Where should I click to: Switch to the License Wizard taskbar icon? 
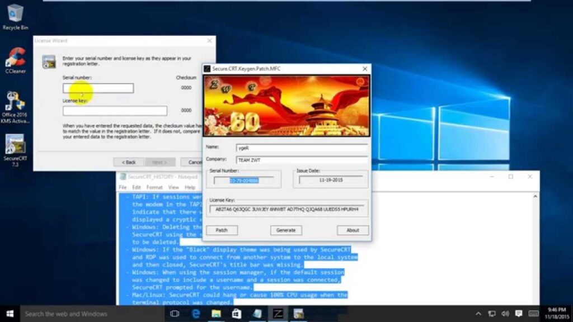(x=299, y=314)
